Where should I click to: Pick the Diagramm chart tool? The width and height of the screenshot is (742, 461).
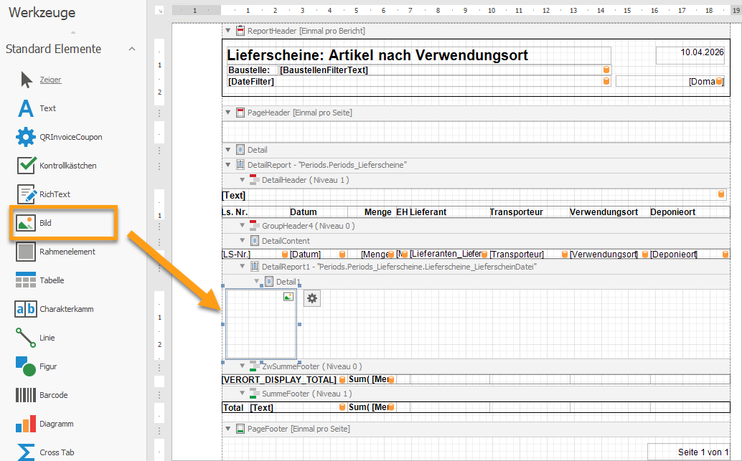(44, 424)
